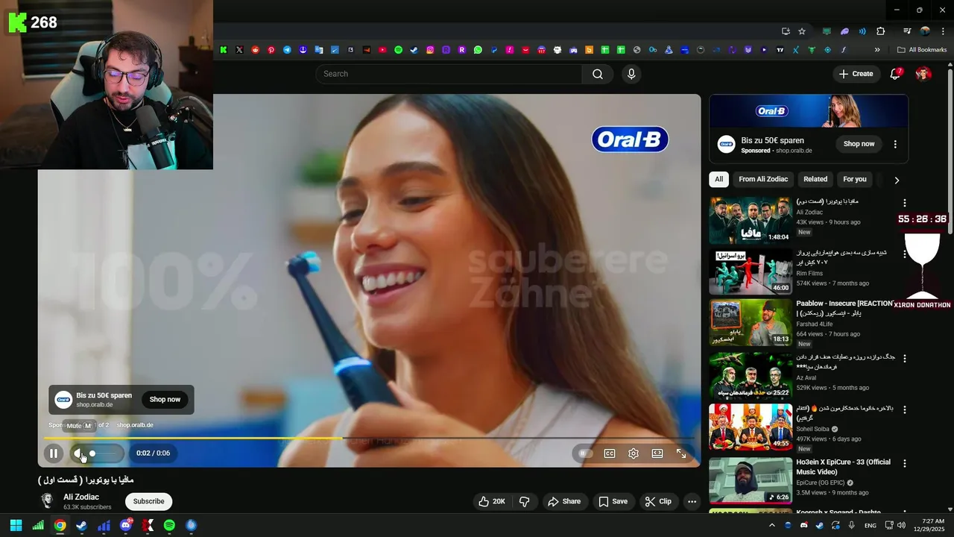Open the Instagram bookmark icon

[x=430, y=50]
